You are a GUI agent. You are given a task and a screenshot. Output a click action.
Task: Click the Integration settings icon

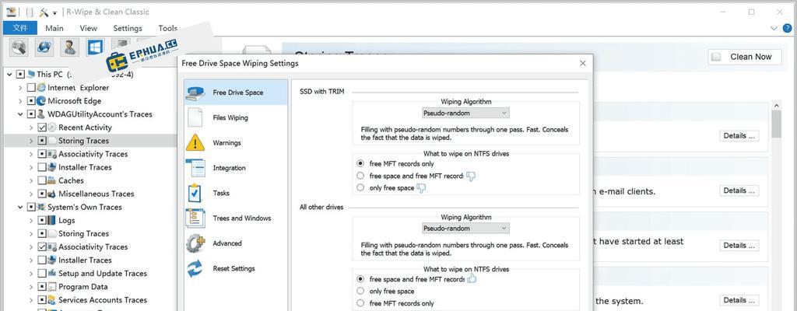click(x=195, y=168)
